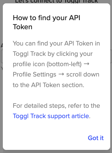Dismiss the dialog with Got it
The image size is (112, 153).
point(96,138)
